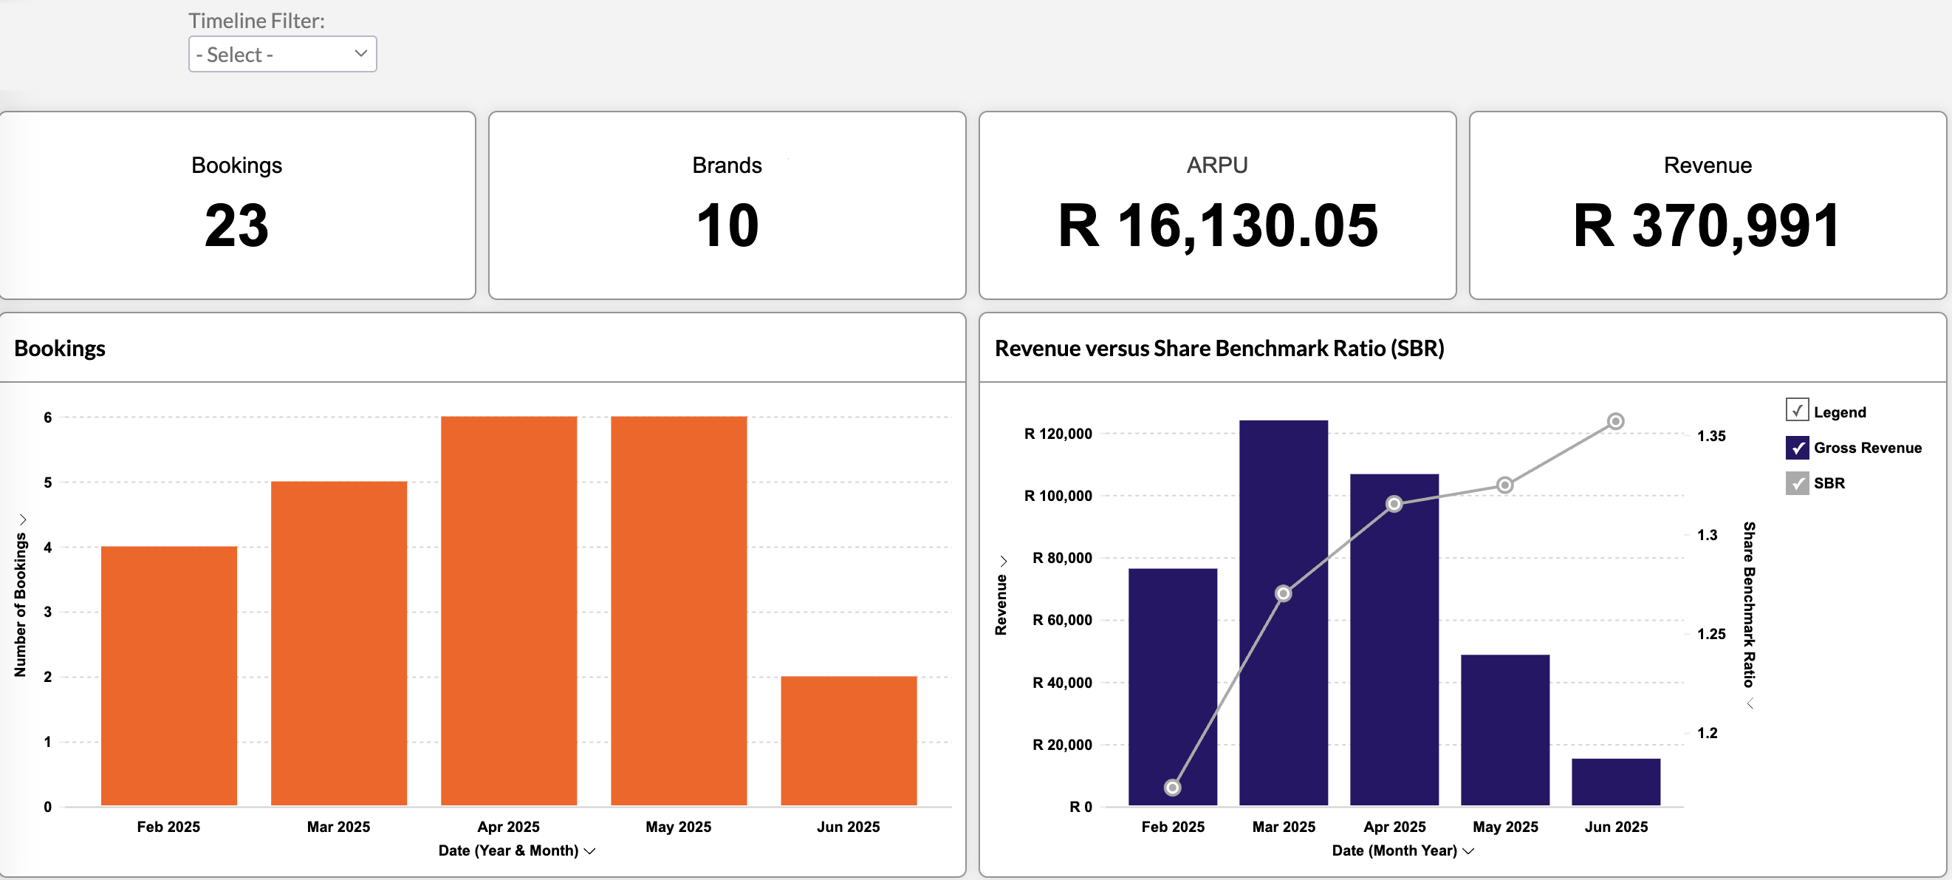
Task: Click the Feb 2025 SBR data point
Action: pyautogui.click(x=1172, y=788)
